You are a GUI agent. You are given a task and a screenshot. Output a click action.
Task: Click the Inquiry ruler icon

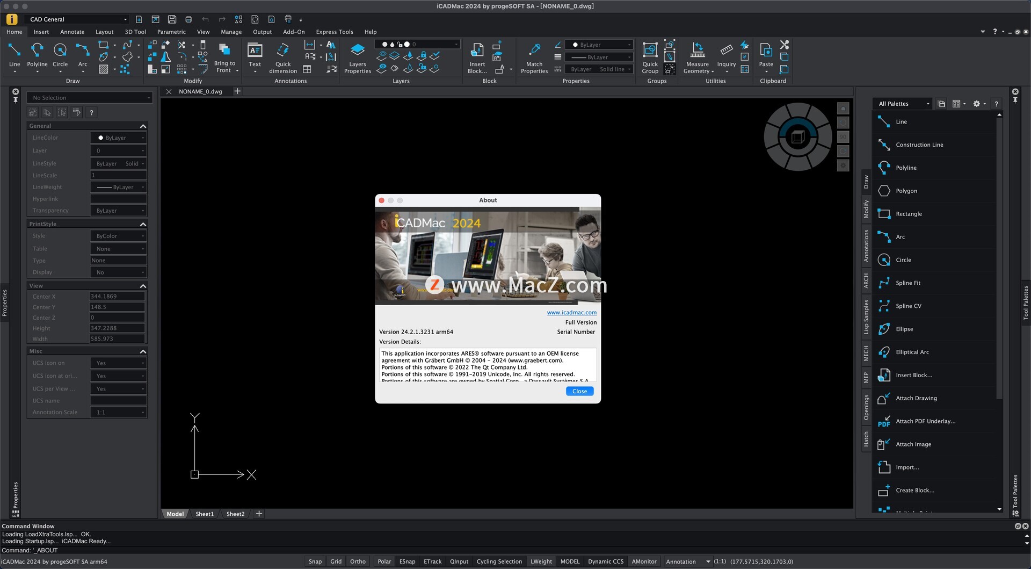point(726,50)
